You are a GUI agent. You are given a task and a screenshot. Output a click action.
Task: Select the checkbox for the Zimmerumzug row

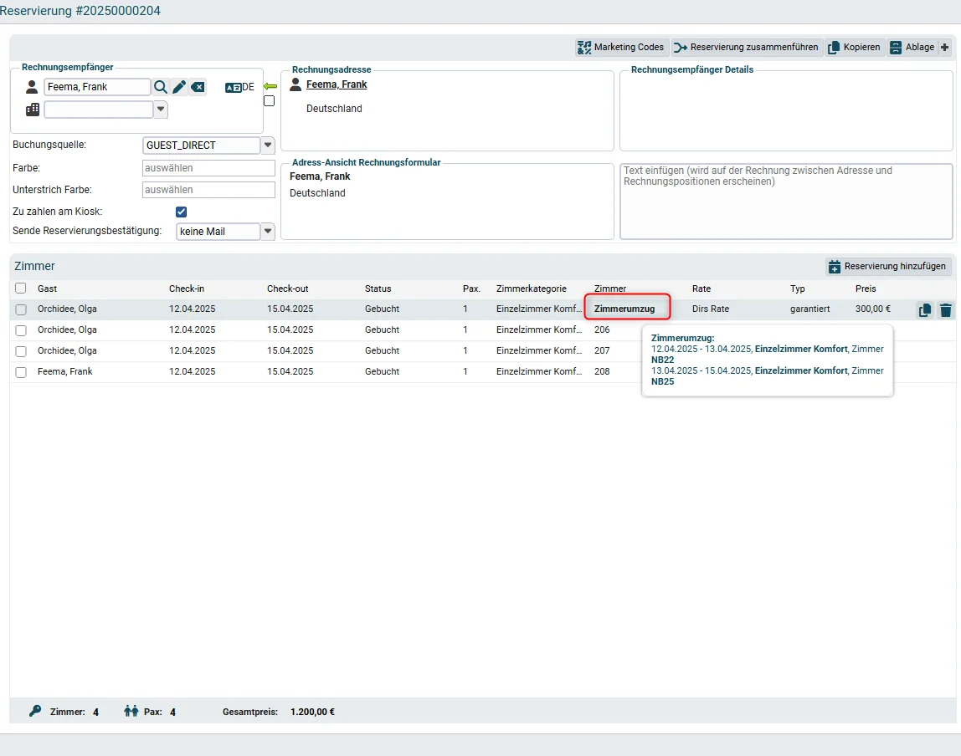click(x=21, y=309)
